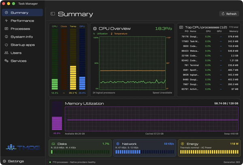Click the System Info icon in sidebar
Viewport: 243px width, 165px height.
click(x=6, y=37)
